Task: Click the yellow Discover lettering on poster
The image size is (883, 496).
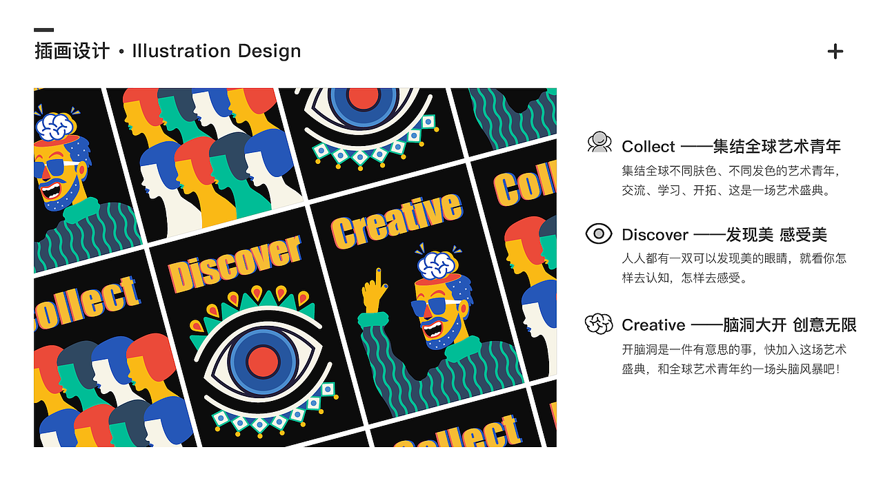Action: 235,263
